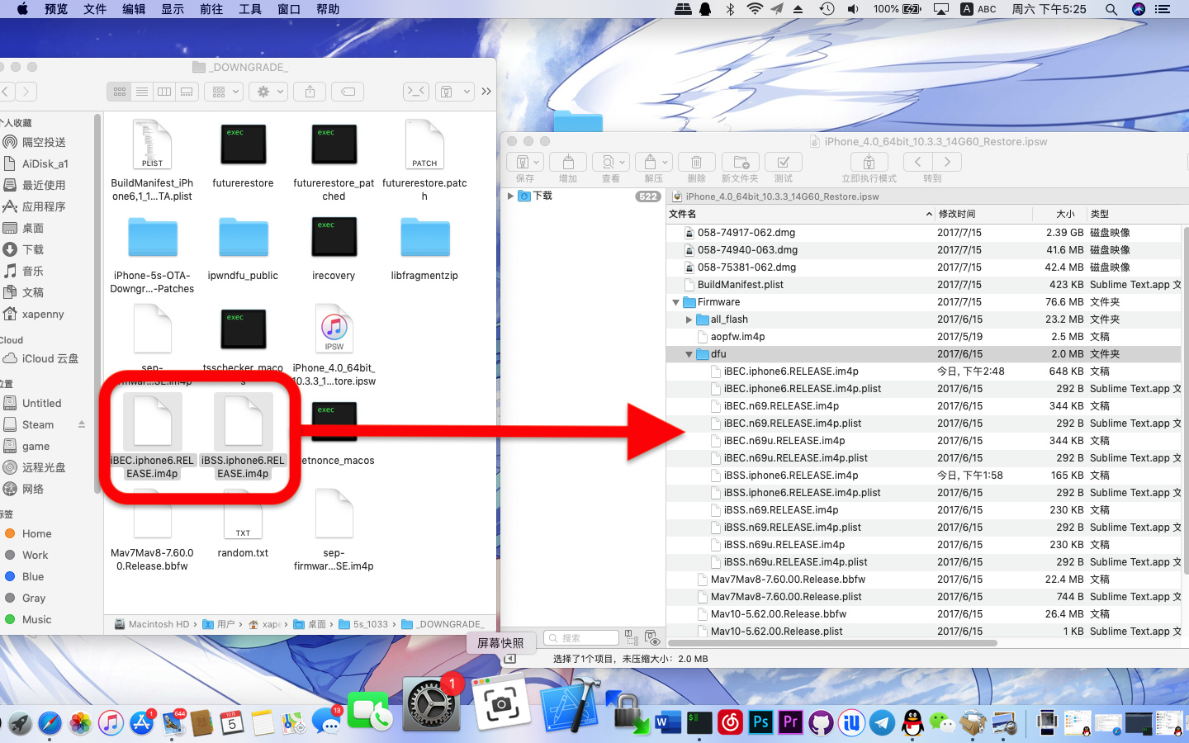
Task: Click the 测试 test archive icon
Action: click(784, 162)
